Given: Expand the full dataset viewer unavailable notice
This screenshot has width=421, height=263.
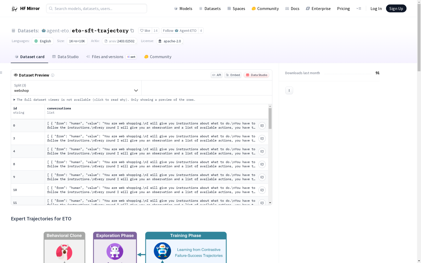Looking at the screenshot, I should click(104, 100).
